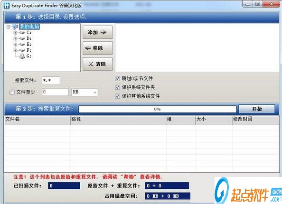The image size is (282, 204).
Task: Click the 占用磁盘空间 value field
Action: [168, 196]
